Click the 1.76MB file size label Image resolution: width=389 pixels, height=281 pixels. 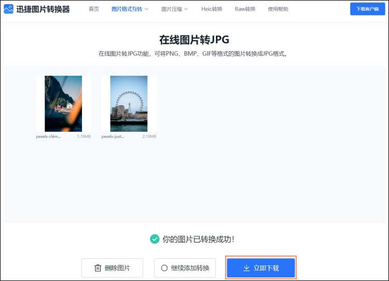[x=84, y=137]
